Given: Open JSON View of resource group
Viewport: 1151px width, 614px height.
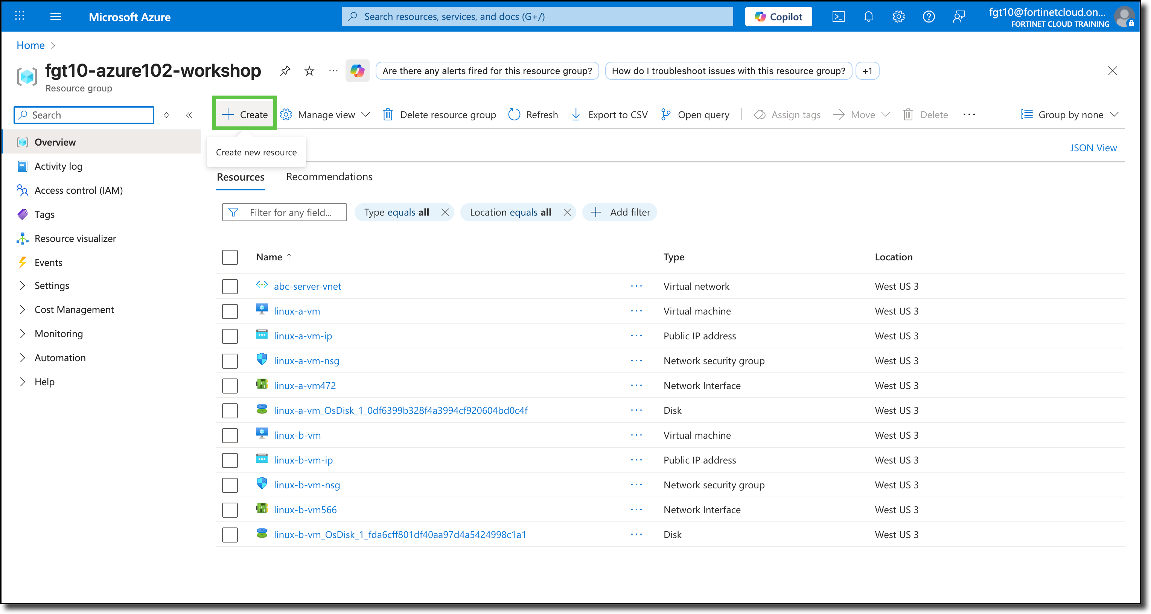Looking at the screenshot, I should [x=1093, y=148].
